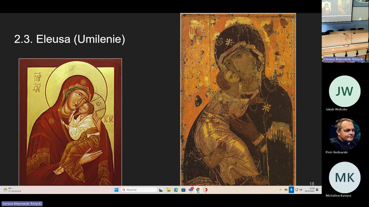Viewport: 369px width, 207px height.
Task: Select Piotr Bednarski's participant photo
Action: (x=345, y=134)
